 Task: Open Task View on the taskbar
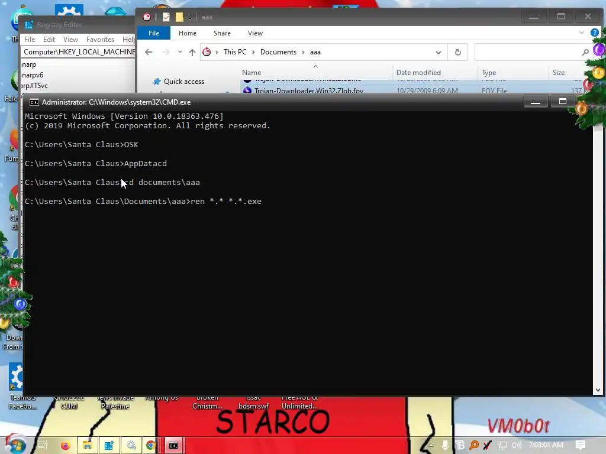tap(43, 445)
